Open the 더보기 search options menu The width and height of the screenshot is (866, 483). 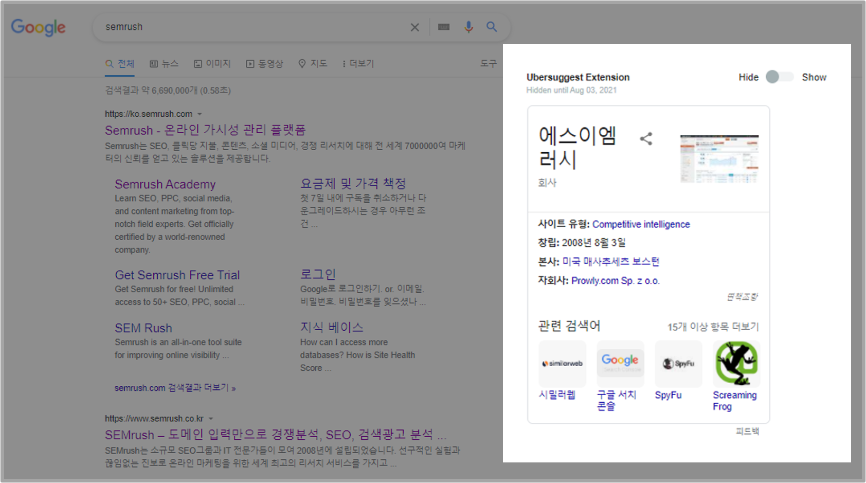[x=358, y=63]
